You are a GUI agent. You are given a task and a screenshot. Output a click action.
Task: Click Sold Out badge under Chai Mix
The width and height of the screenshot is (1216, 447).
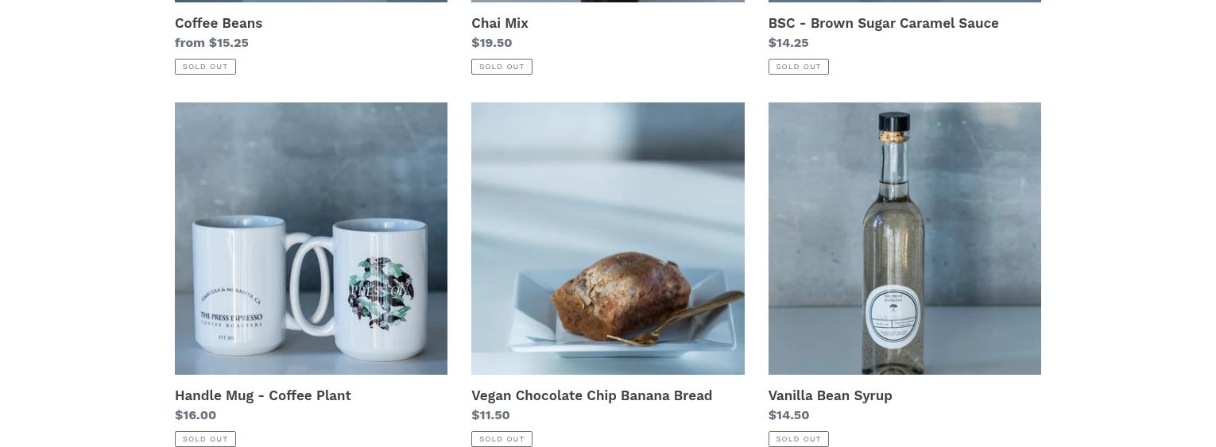coord(502,67)
